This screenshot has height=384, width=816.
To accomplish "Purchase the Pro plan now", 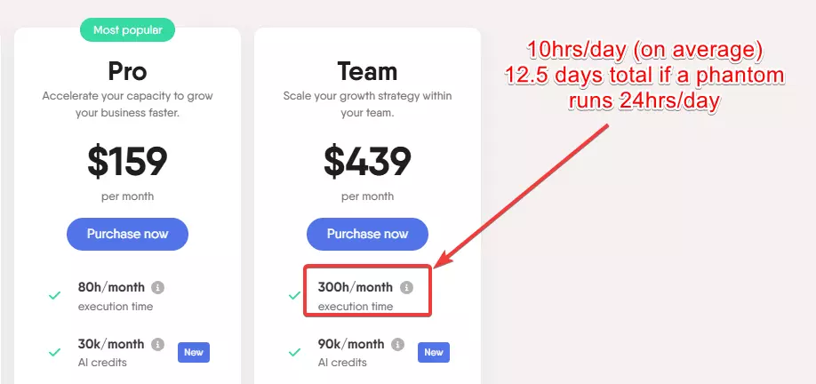I will [127, 234].
